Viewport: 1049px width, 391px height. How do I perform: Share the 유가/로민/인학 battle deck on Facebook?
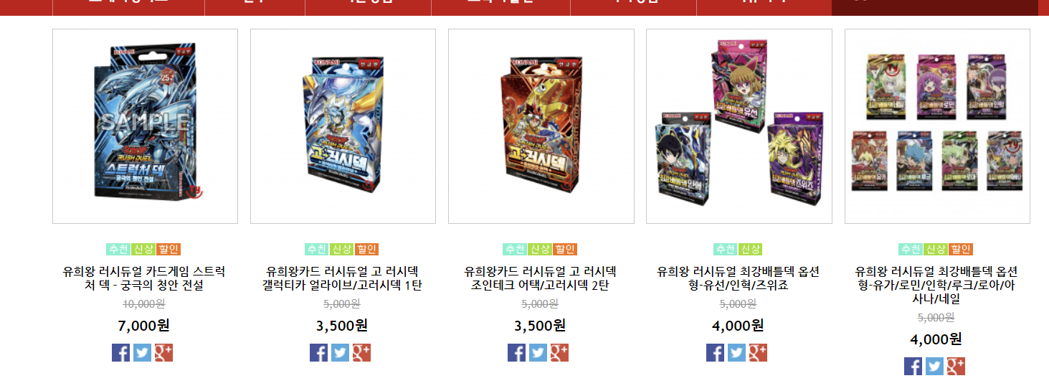[x=913, y=366]
